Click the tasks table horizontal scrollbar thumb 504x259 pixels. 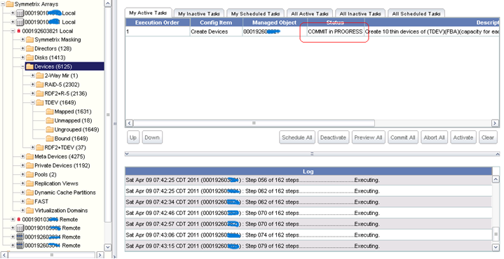(254, 123)
